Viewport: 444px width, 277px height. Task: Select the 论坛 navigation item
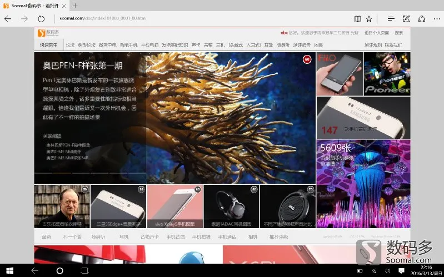(x=70, y=45)
